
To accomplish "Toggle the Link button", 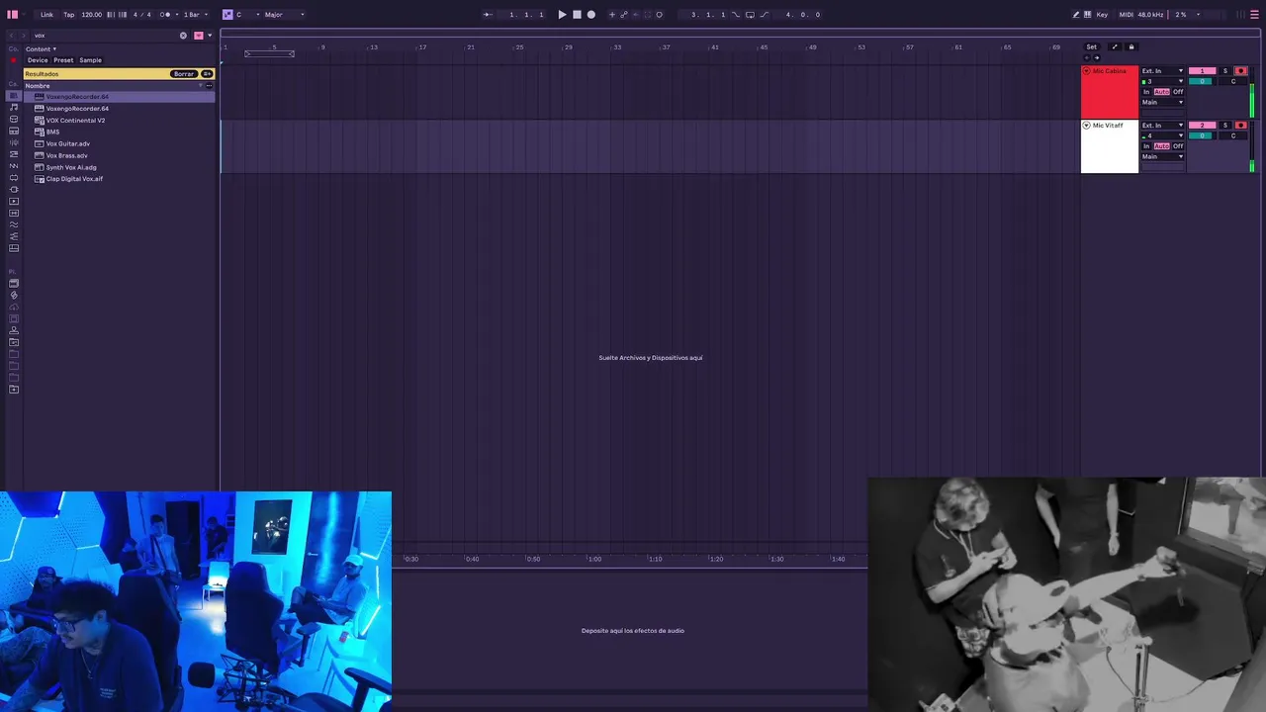I will pyautogui.click(x=46, y=15).
